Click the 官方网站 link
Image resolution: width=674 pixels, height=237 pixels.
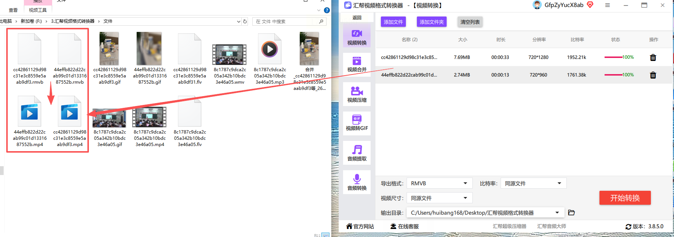360,226
